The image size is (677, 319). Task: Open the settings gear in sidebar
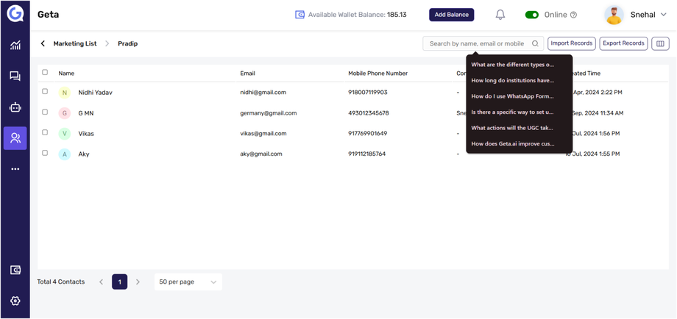click(x=15, y=301)
